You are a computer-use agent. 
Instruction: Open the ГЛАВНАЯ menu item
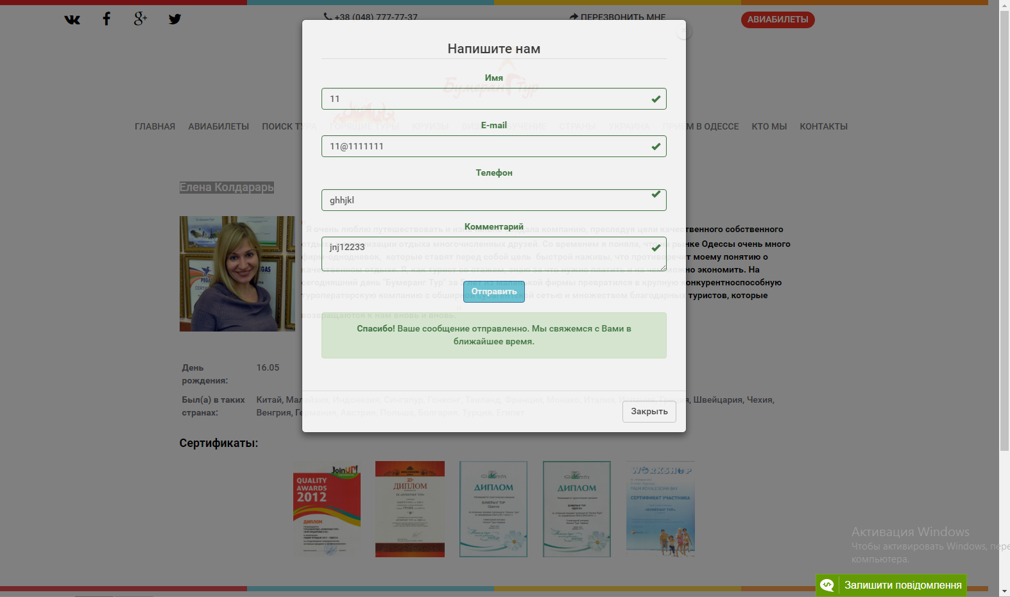coord(155,127)
